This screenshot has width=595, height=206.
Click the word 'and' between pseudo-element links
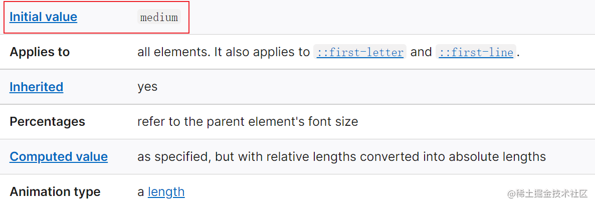[x=421, y=52]
